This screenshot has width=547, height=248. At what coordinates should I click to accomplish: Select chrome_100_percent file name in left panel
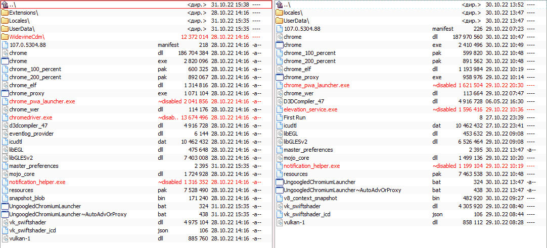pyautogui.click(x=35, y=69)
